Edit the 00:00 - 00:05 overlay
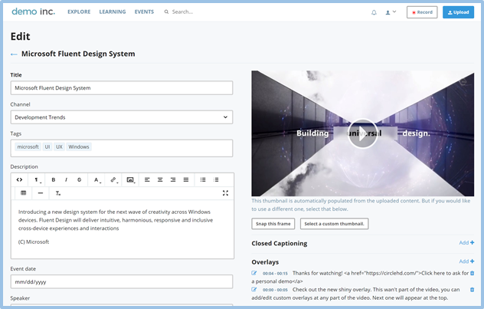This screenshot has width=484, height=309. point(254,290)
